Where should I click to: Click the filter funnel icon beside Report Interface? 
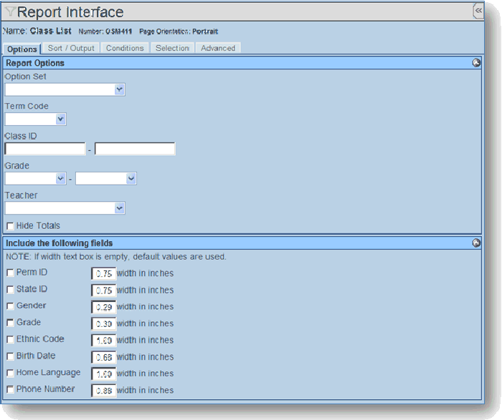coord(10,12)
